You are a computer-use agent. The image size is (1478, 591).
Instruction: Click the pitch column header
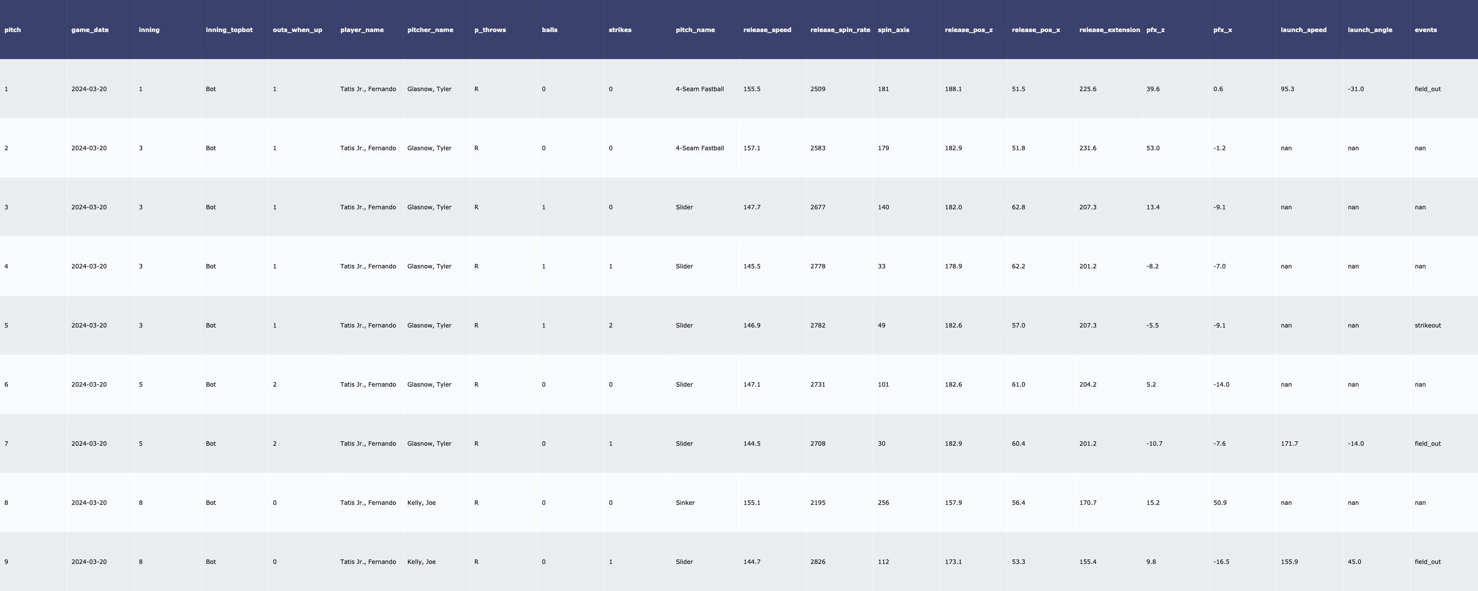(x=13, y=30)
